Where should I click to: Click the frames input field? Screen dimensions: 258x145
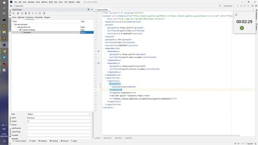coord(59,124)
